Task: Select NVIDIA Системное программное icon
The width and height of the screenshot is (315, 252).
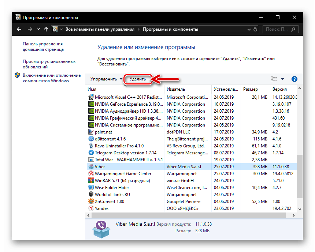Action: pos(91,125)
